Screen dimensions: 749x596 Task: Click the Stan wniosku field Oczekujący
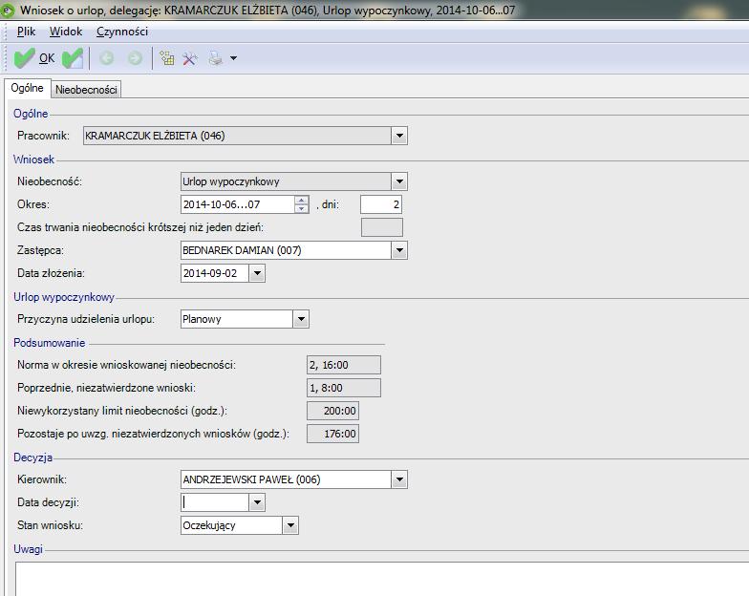coord(231,525)
